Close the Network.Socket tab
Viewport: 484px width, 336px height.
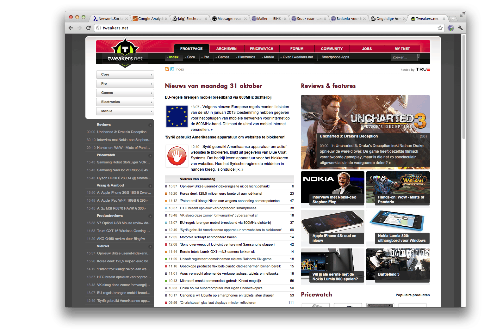tap(127, 19)
